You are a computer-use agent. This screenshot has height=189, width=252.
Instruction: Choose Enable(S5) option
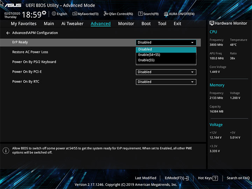pyautogui.click(x=166, y=60)
